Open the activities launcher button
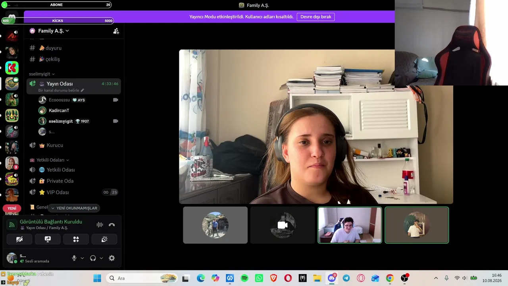Image resolution: width=508 pixels, height=286 pixels. (76, 239)
